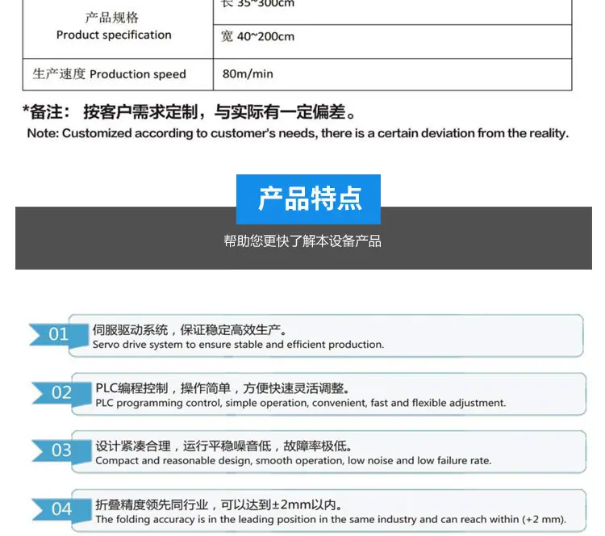The height and width of the screenshot is (536, 605).
Task: Click the English note about customization
Action: pos(298,134)
